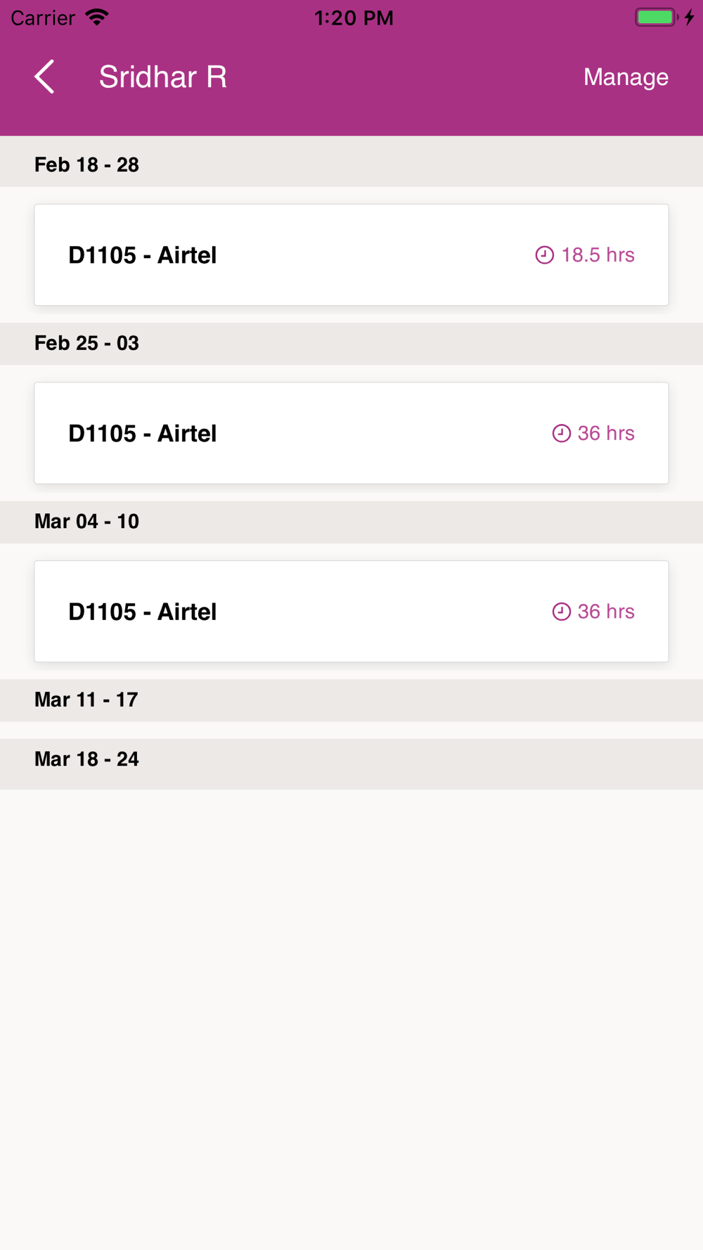The width and height of the screenshot is (703, 1250).
Task: Tap the battery indicator icon
Action: (x=656, y=17)
